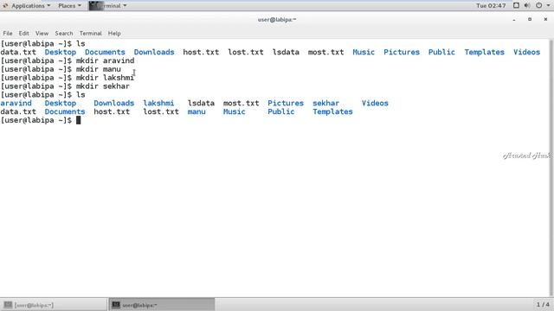554x311 pixels.
Task: Click 'sekhar' directory name in ls output
Action: [x=325, y=103]
